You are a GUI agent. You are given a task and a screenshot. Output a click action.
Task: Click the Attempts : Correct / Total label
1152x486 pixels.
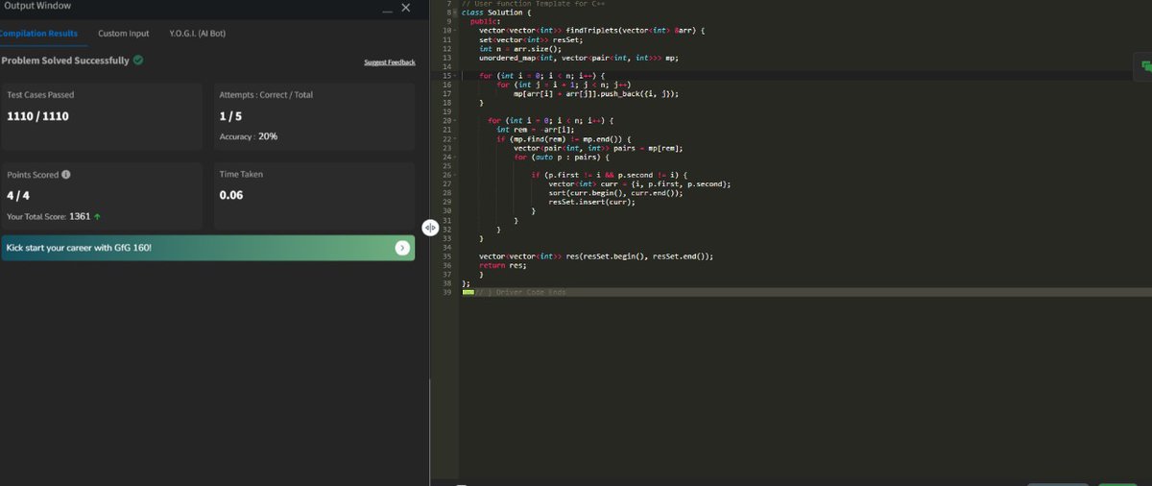coord(266,95)
